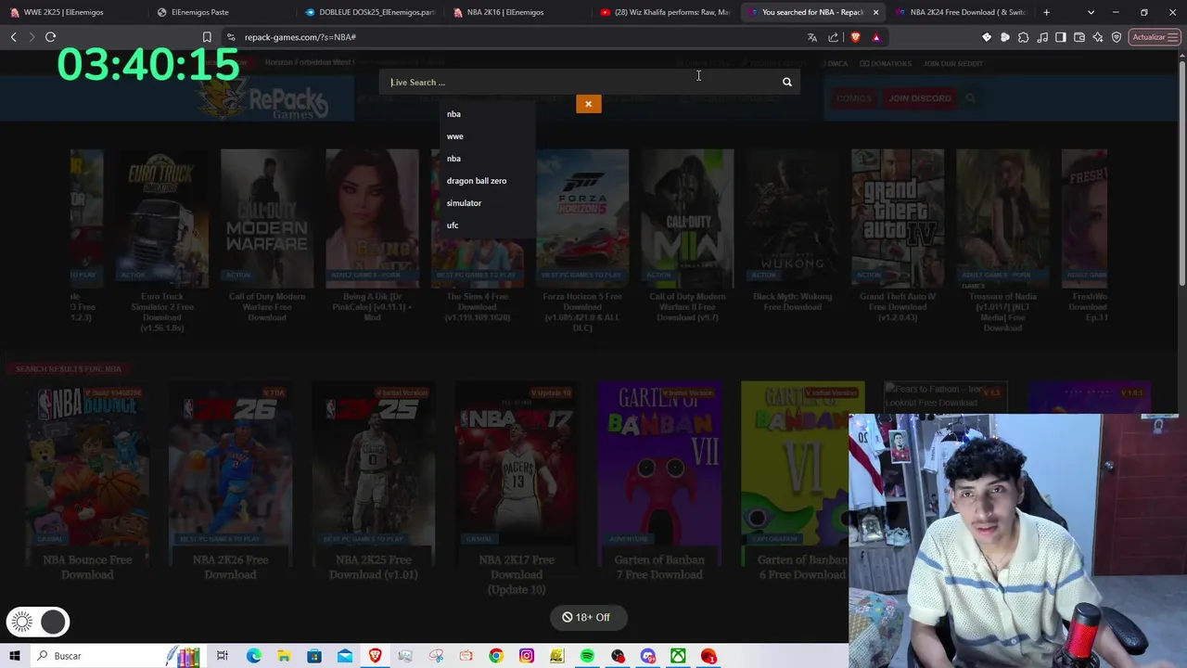Viewport: 1187px width, 668px height.
Task: Close the 'You searched for NBA' tab
Action: click(875, 12)
